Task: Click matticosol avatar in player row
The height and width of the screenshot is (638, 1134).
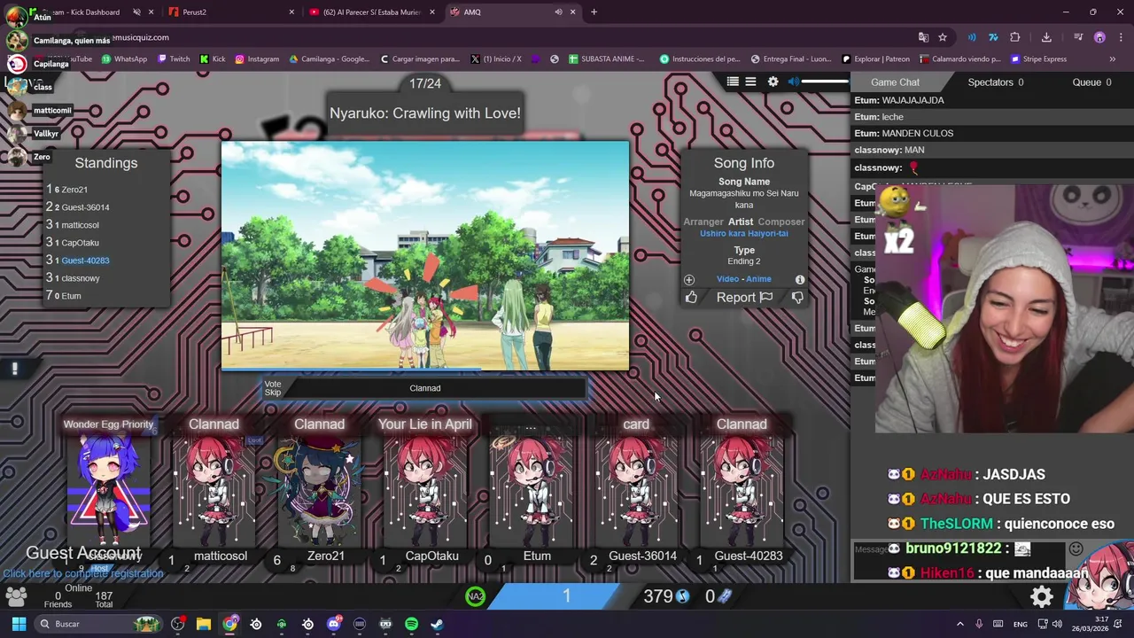Action: [x=214, y=492]
